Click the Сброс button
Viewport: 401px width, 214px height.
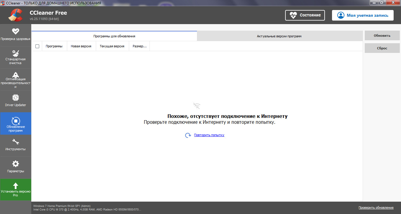tap(382, 48)
